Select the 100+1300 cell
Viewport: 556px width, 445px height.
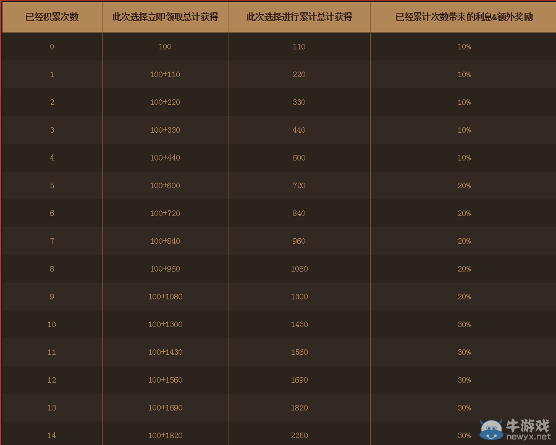coord(165,325)
